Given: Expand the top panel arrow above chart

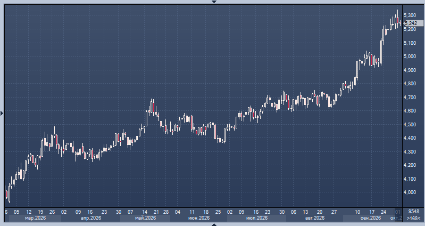Looking at the screenshot, I should point(214,2).
